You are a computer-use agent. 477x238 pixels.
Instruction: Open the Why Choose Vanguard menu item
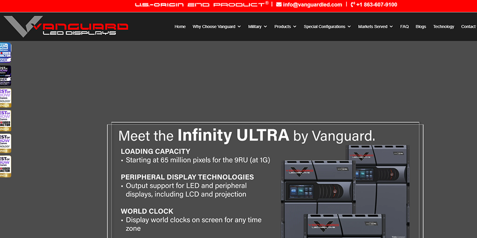pos(214,27)
